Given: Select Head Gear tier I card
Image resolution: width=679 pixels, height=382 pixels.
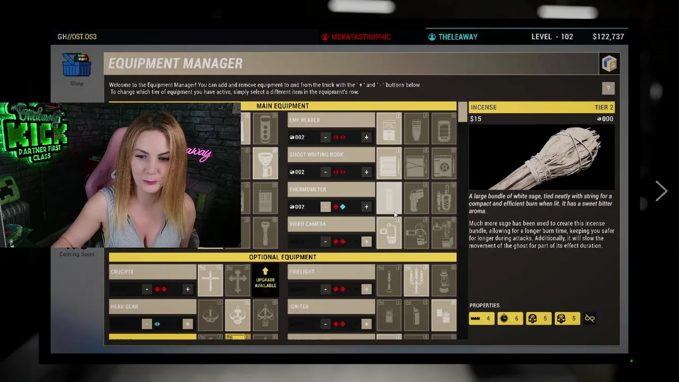Looking at the screenshot, I should pyautogui.click(x=210, y=315).
